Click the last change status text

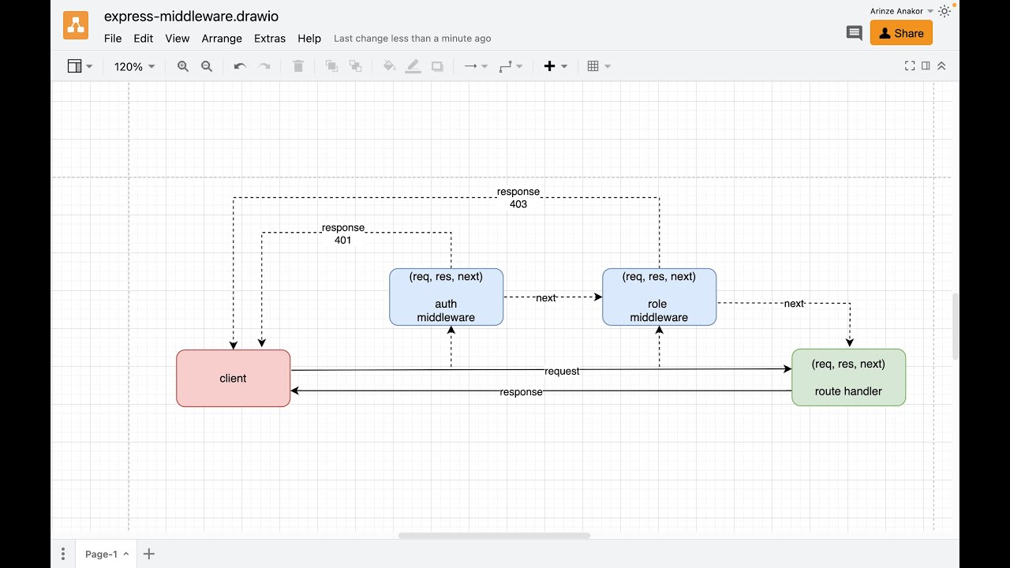click(412, 38)
